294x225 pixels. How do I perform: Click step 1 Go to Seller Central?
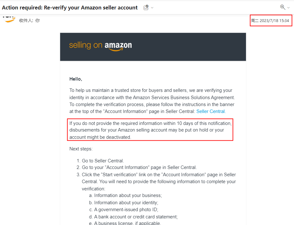[x=100, y=161]
